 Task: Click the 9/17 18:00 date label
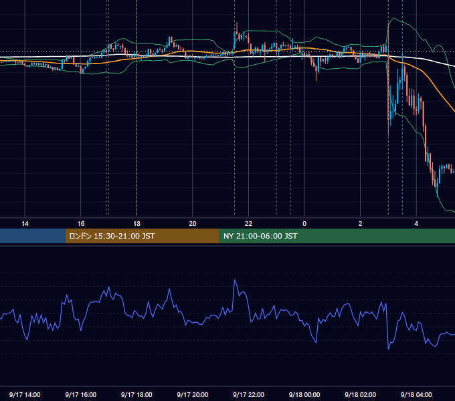coord(136,394)
